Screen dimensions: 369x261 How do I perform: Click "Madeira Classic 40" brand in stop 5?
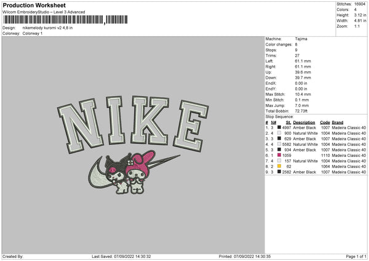(349, 150)
